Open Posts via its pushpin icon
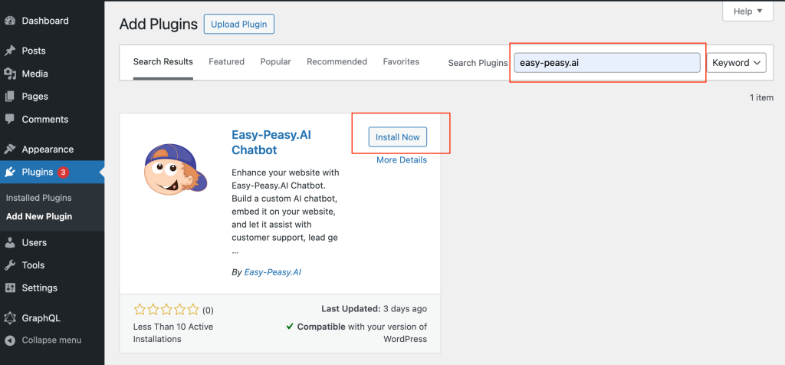Image resolution: width=785 pixels, height=365 pixels. click(x=10, y=51)
